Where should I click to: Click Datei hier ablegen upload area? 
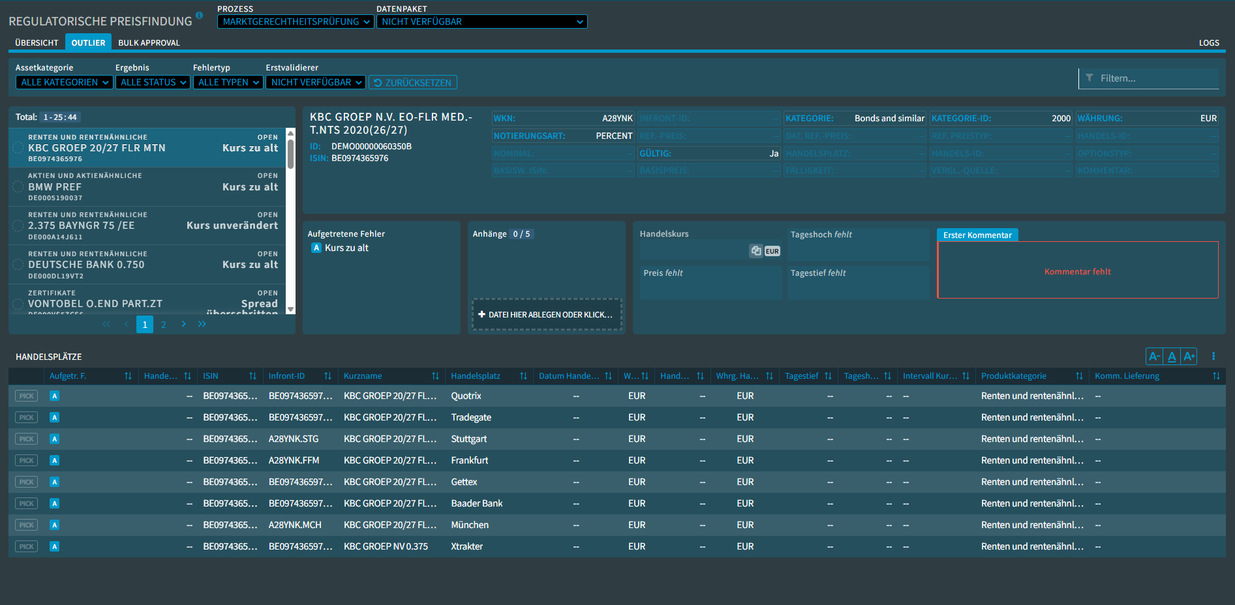click(547, 314)
